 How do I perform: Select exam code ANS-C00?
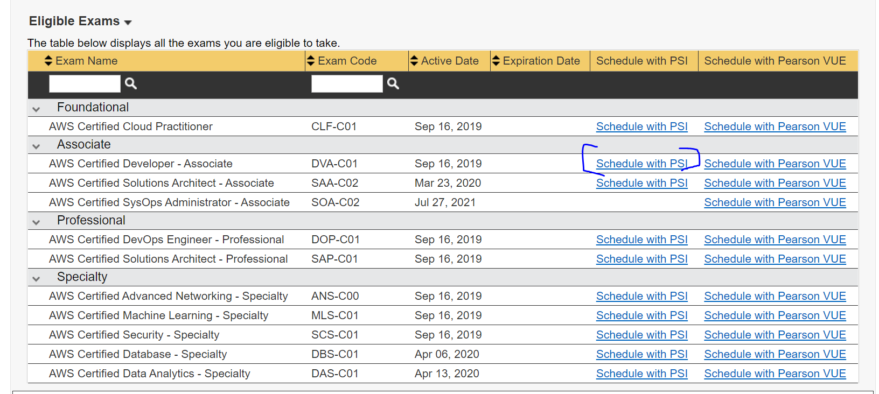pos(335,296)
